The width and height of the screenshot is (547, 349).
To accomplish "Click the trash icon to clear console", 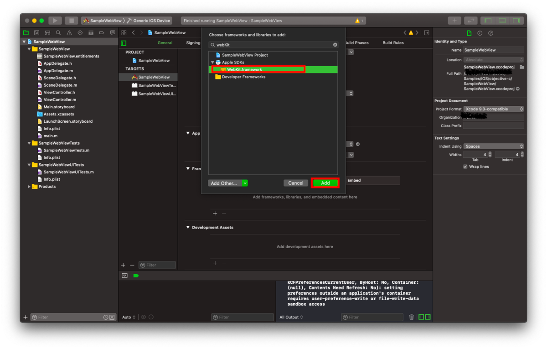I will click(x=412, y=317).
